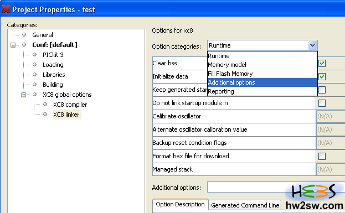Choose Runtime from dropdown list
The image size is (345, 213).
[x=262, y=56]
